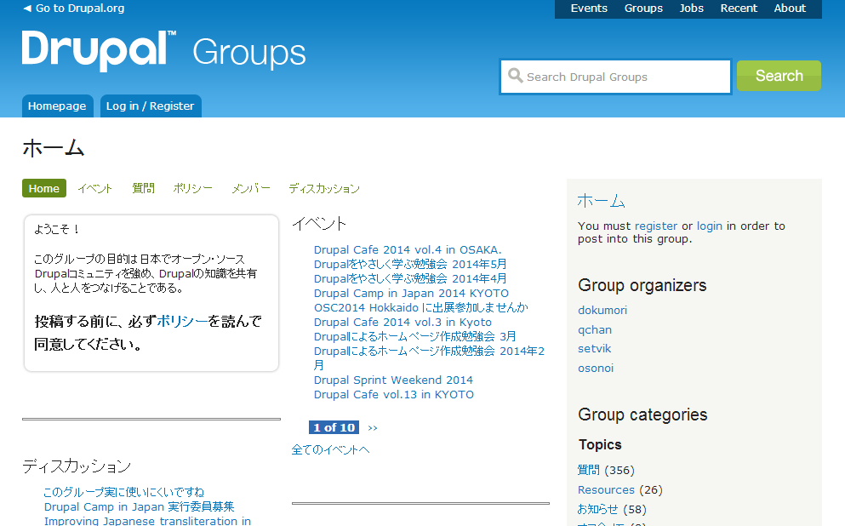Open Drupal Sprint Weekend 2014 link
Image resolution: width=845 pixels, height=526 pixels.
[x=393, y=380]
